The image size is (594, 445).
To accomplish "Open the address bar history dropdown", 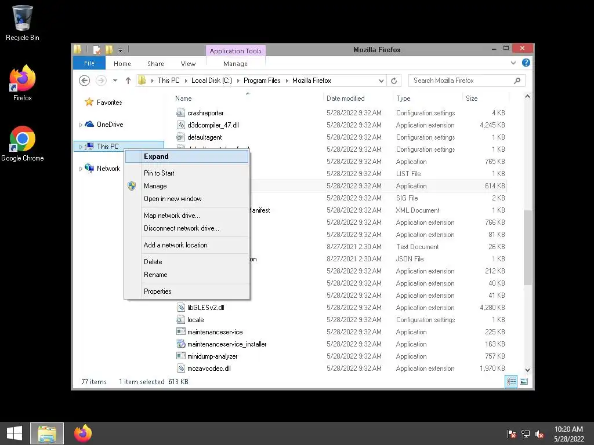I will [x=381, y=81].
